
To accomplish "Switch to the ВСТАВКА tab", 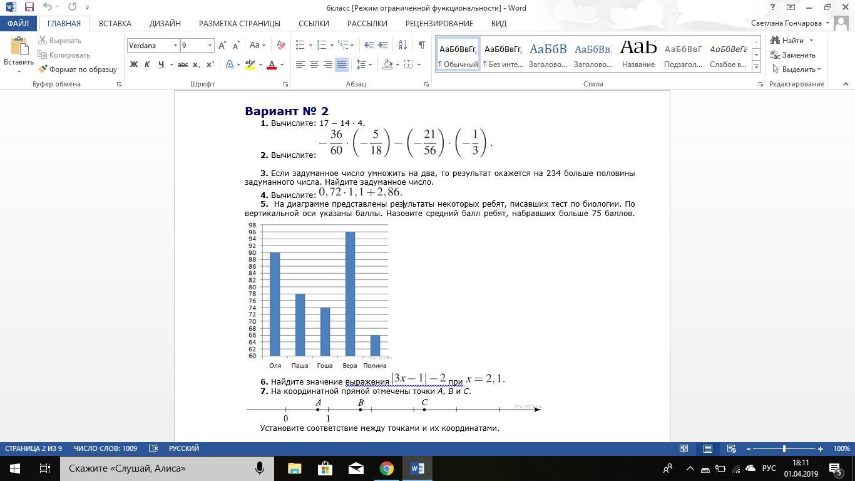I will 115,23.
